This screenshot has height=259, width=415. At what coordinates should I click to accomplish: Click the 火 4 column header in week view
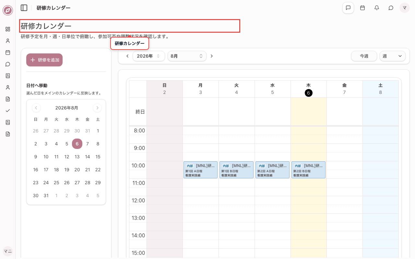(237, 89)
